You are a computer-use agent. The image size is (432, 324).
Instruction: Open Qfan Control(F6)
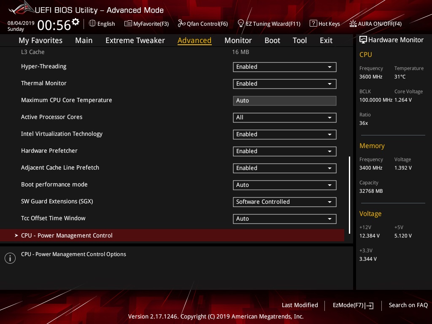coord(207,24)
